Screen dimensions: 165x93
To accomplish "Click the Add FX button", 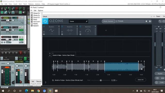I will pyautogui.click(x=33, y=81).
